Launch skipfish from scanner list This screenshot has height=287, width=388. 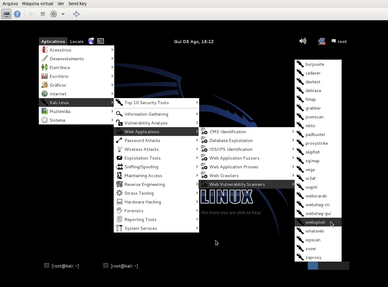coord(318,152)
